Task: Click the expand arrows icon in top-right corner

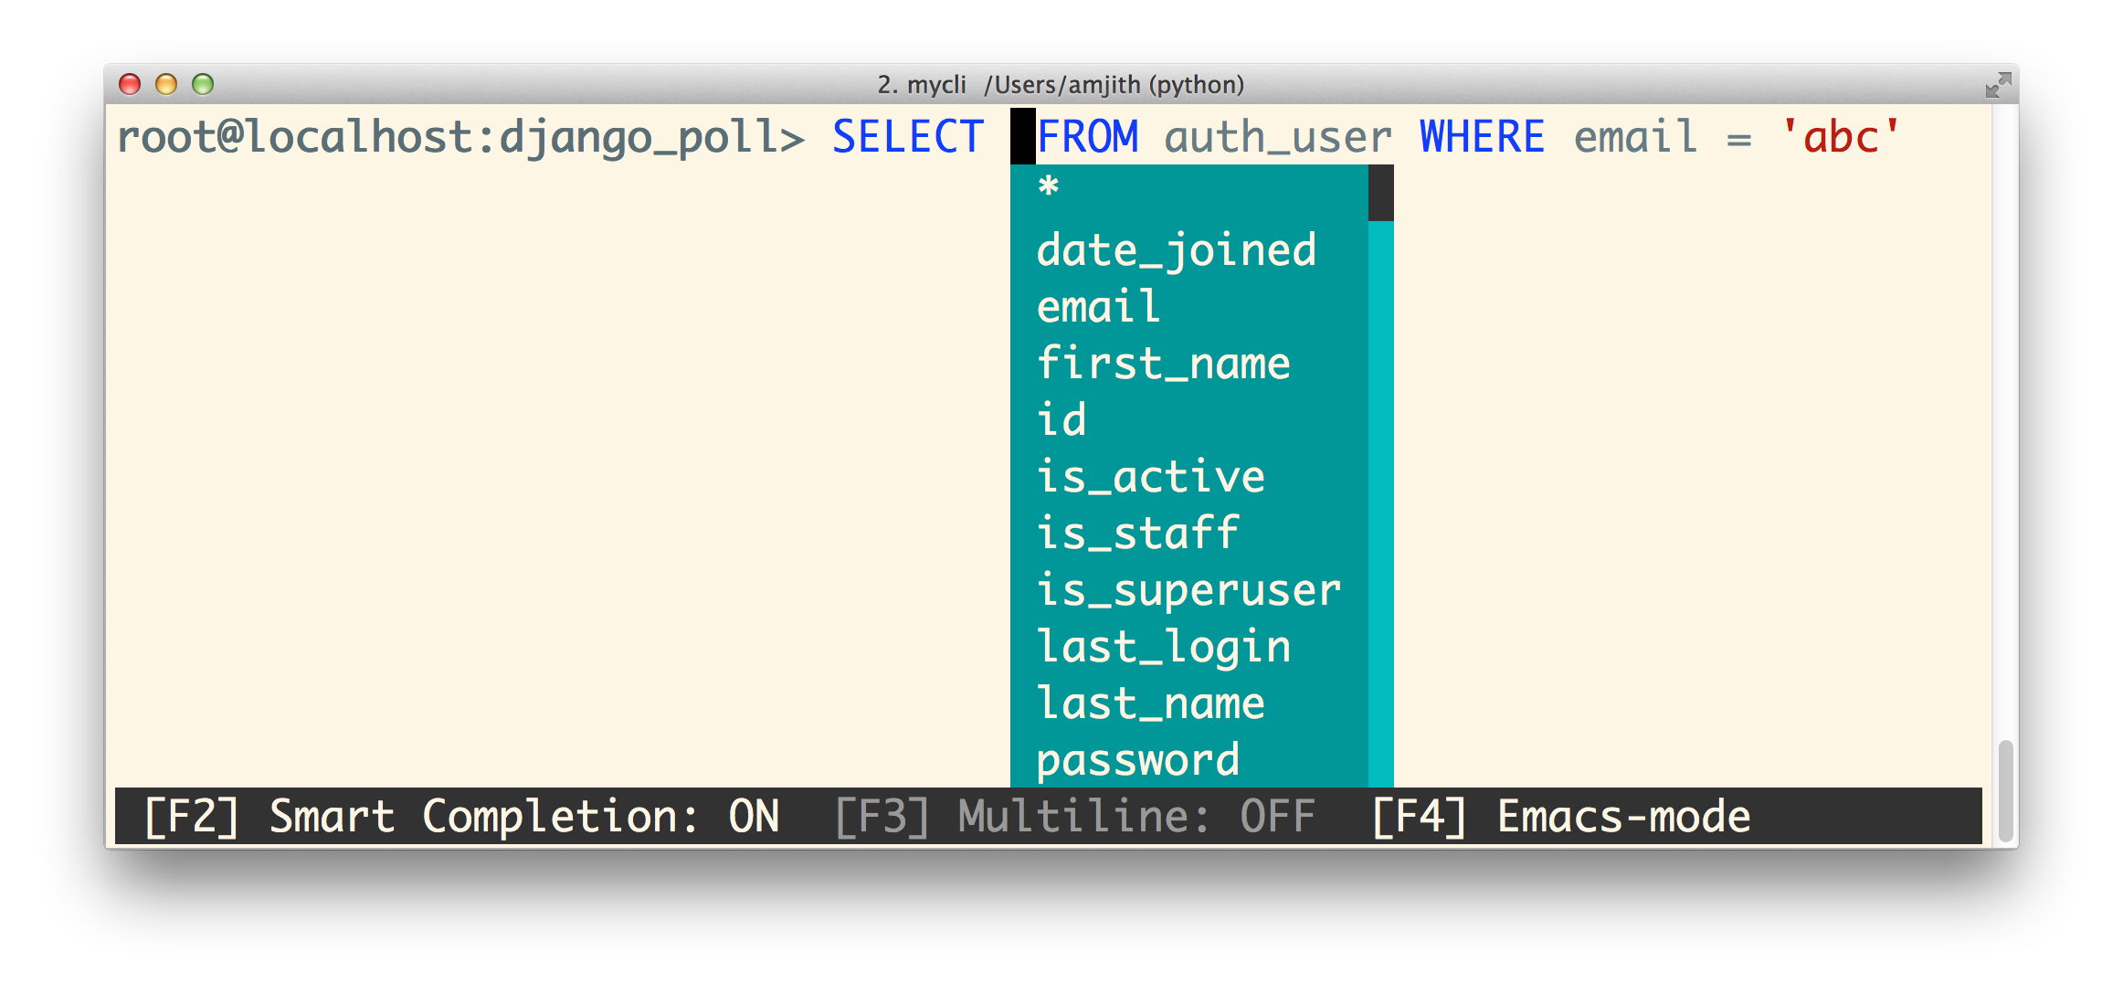Action: [1997, 84]
